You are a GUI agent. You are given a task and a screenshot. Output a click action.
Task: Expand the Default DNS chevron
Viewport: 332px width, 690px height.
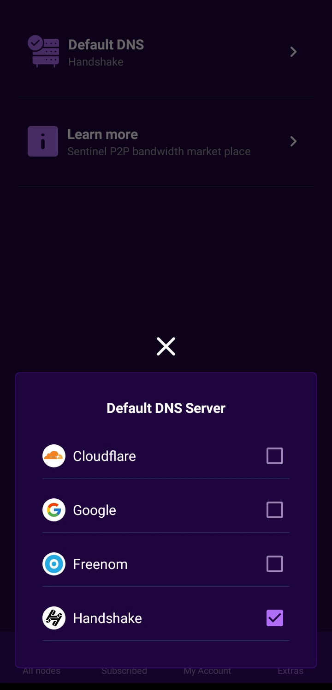pyautogui.click(x=293, y=52)
